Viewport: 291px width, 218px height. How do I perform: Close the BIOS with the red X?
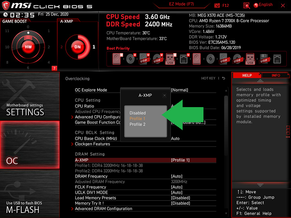[283, 6]
